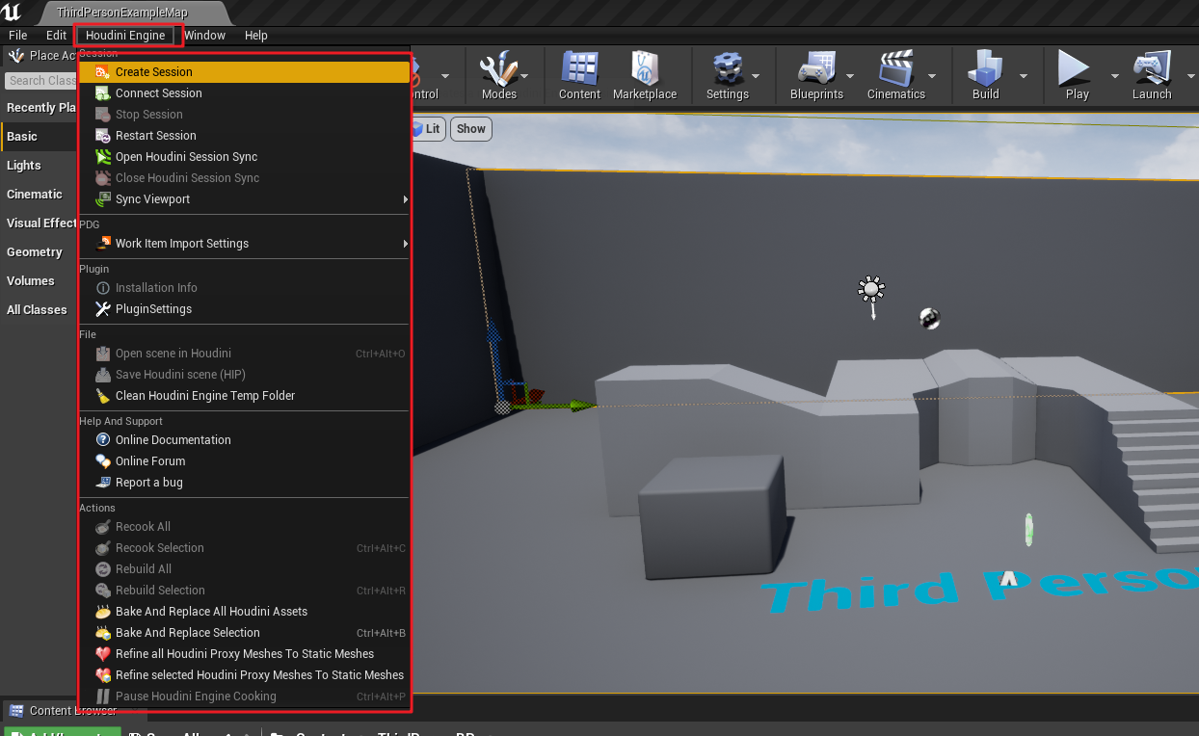Image resolution: width=1199 pixels, height=736 pixels.
Task: Expand Sync Viewport submenu arrow
Action: 406,199
